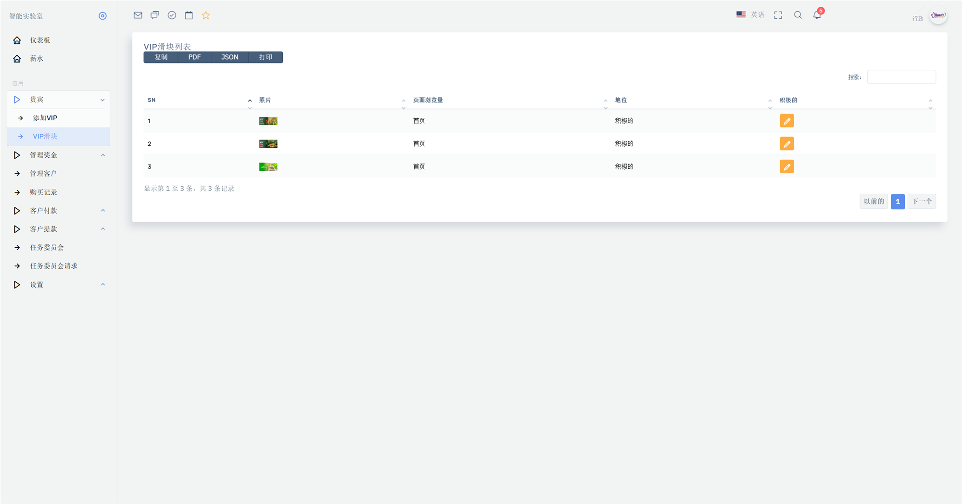Image resolution: width=962 pixels, height=504 pixels.
Task: Click the top bar search magnifier
Action: pos(798,15)
